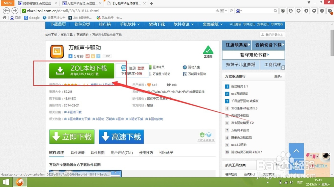
Task: Open a new tab with plus button
Action: coord(151,3)
